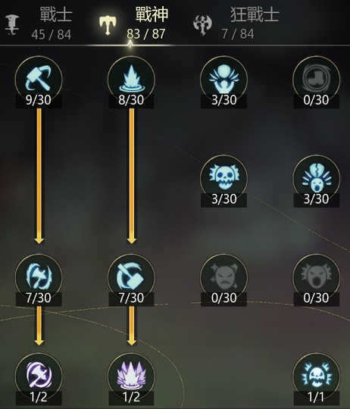
Task: Choose the grinning skull skill at 3/30
Action: tap(223, 179)
